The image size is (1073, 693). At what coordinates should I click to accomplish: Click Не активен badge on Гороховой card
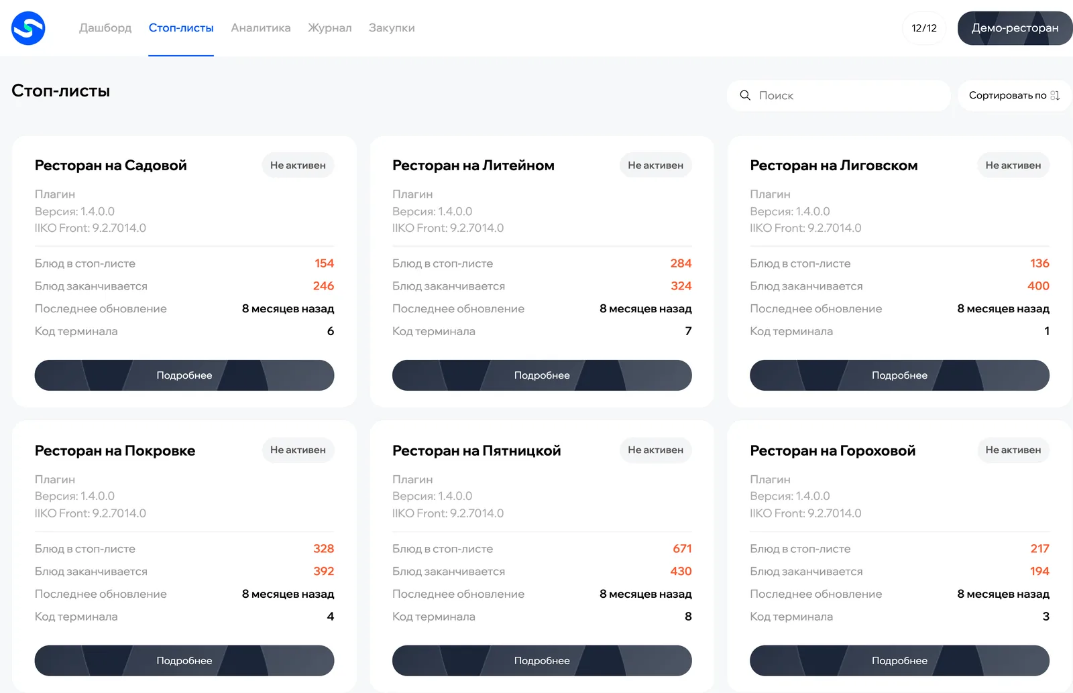(x=1013, y=450)
